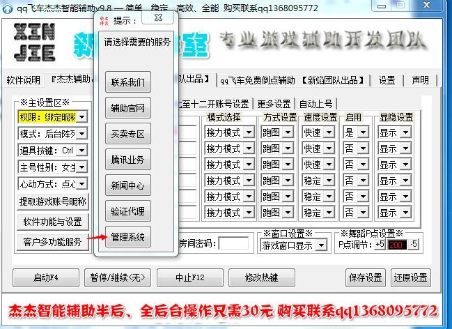Open the first 稳定 speed dropdown
Image resolution: width=452 pixels, height=329 pixels.
pos(329,181)
